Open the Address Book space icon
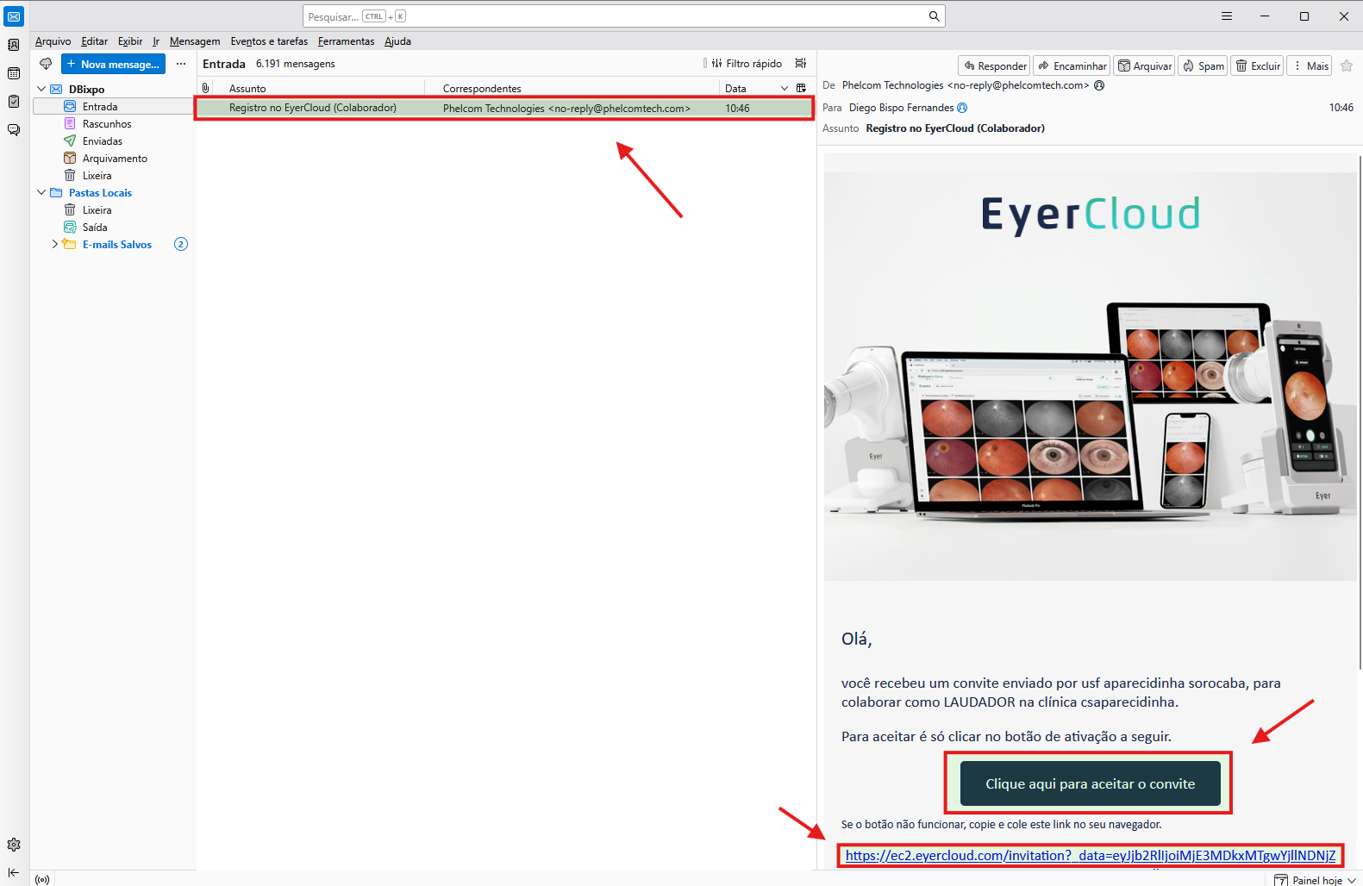 click(14, 45)
